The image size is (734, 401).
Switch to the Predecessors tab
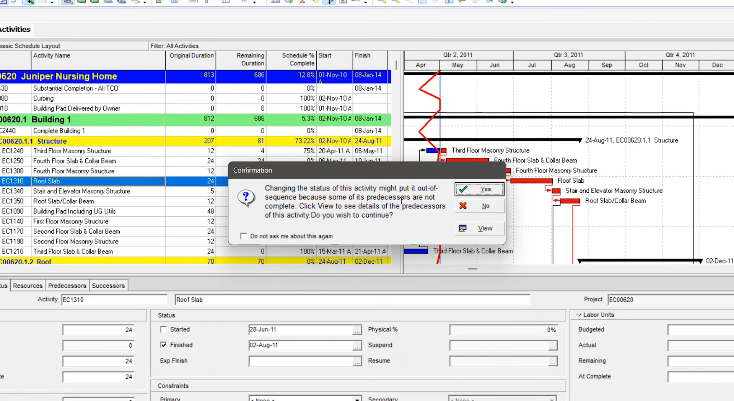click(67, 286)
